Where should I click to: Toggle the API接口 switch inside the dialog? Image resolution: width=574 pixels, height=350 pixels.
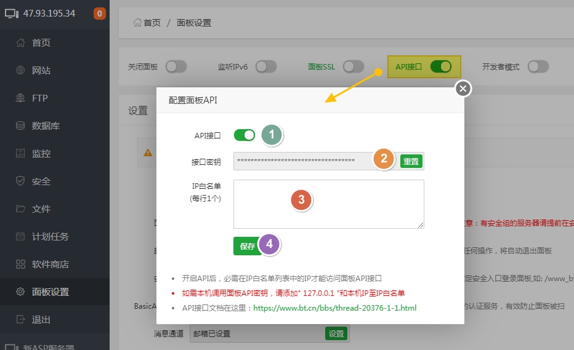(x=245, y=135)
